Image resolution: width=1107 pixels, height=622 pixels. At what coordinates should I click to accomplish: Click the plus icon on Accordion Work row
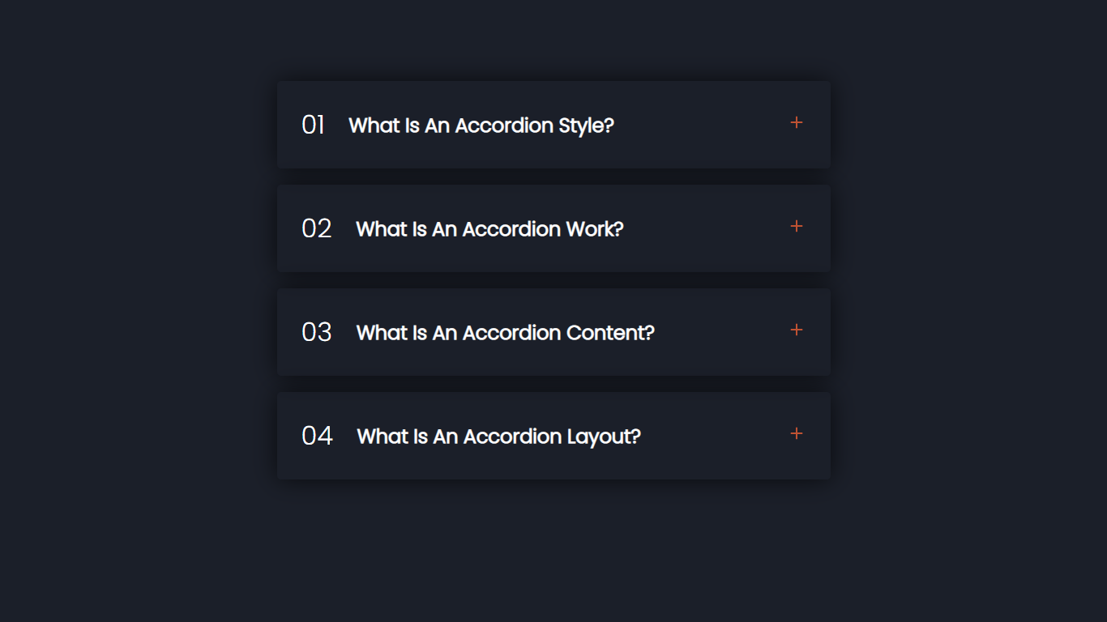coord(797,226)
